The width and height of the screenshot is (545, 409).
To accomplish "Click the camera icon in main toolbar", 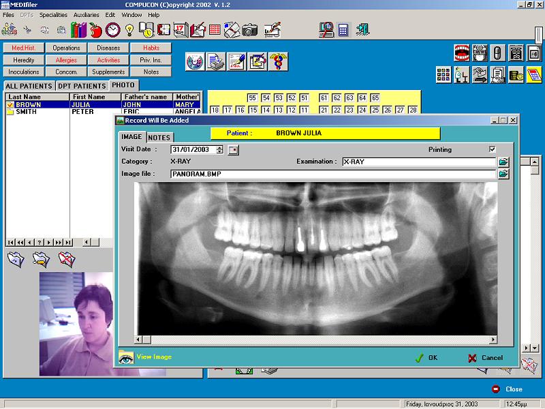I will pyautogui.click(x=249, y=30).
